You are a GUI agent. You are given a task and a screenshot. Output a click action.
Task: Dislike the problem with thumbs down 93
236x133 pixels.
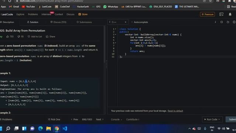(x=21, y=37)
